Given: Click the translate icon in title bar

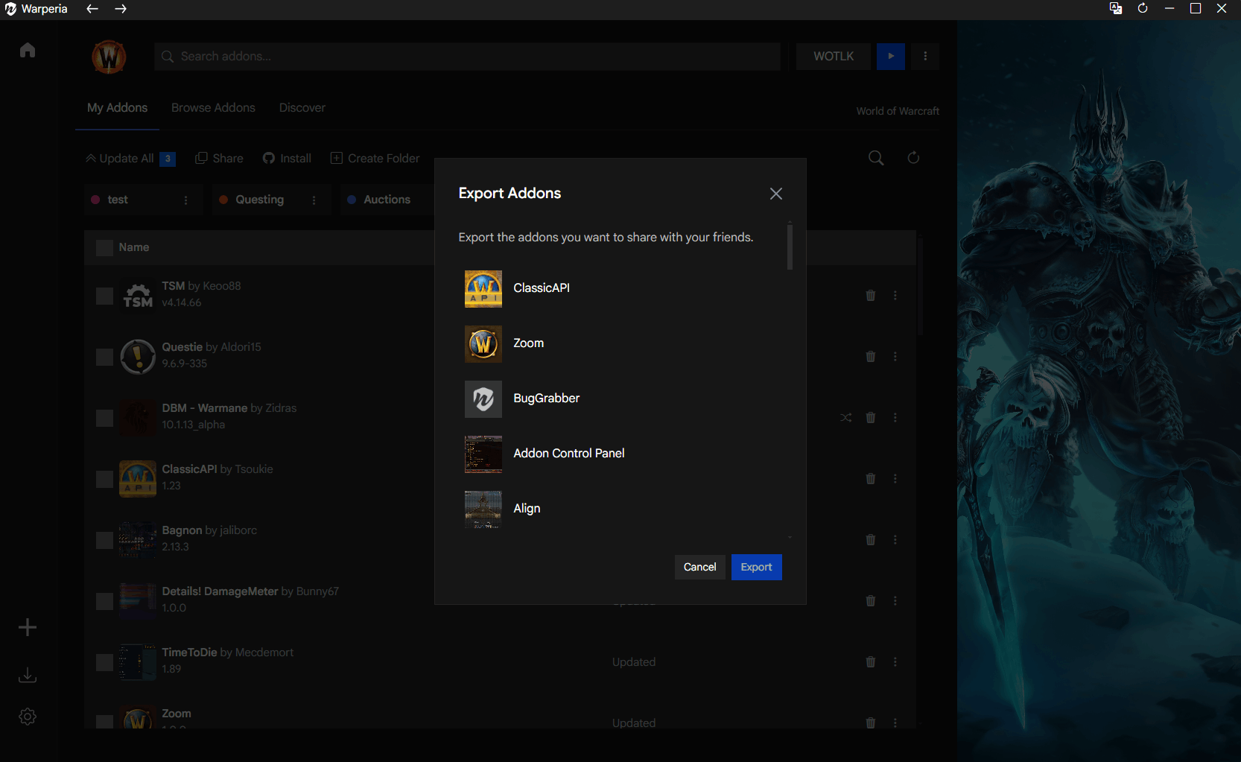Looking at the screenshot, I should 1116,8.
